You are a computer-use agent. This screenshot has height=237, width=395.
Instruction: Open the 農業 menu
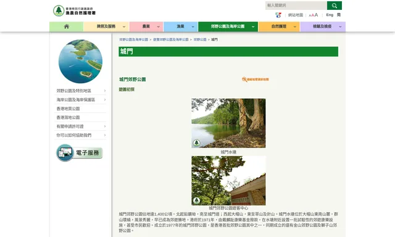click(x=146, y=27)
